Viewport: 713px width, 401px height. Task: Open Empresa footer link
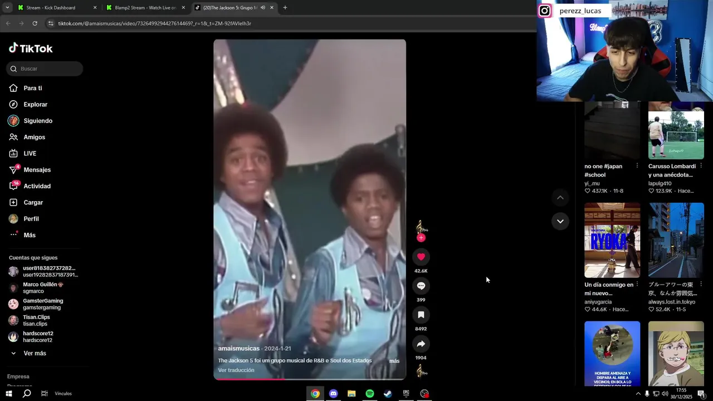point(18,376)
